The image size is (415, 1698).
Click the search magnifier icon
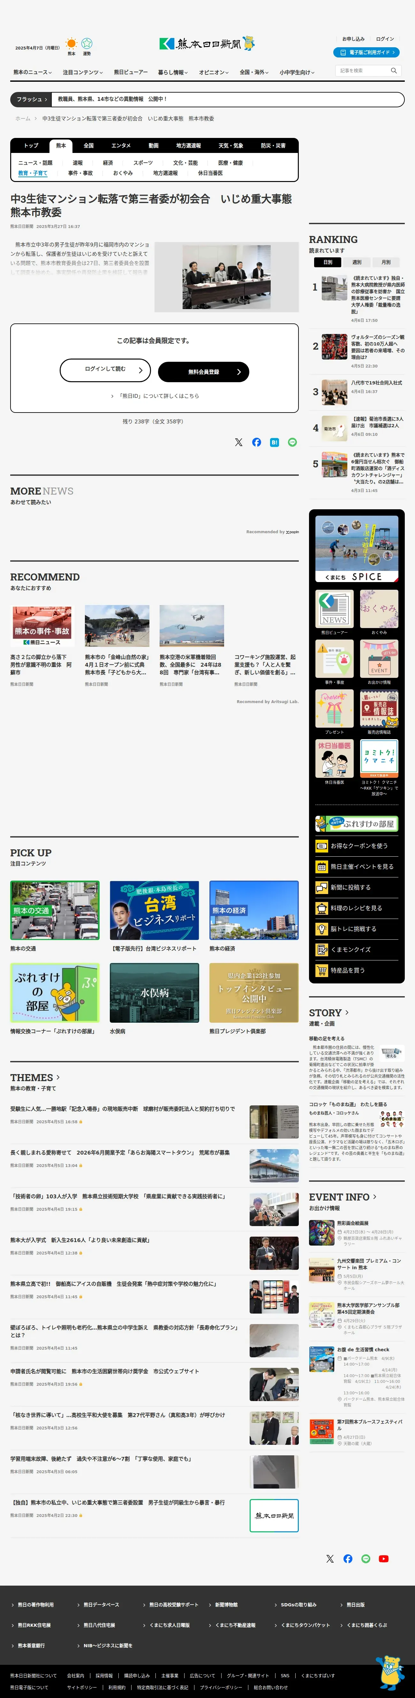click(x=394, y=71)
